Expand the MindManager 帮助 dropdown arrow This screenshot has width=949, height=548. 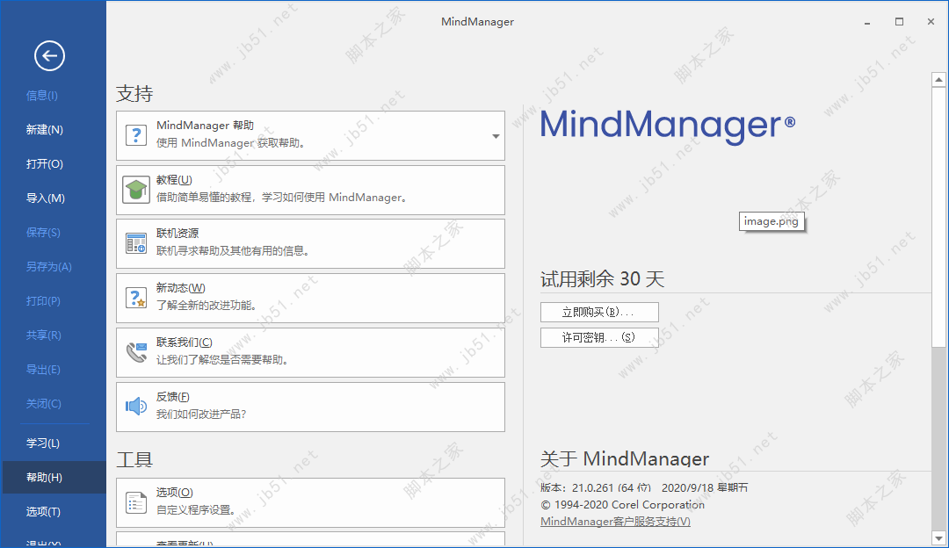(496, 136)
